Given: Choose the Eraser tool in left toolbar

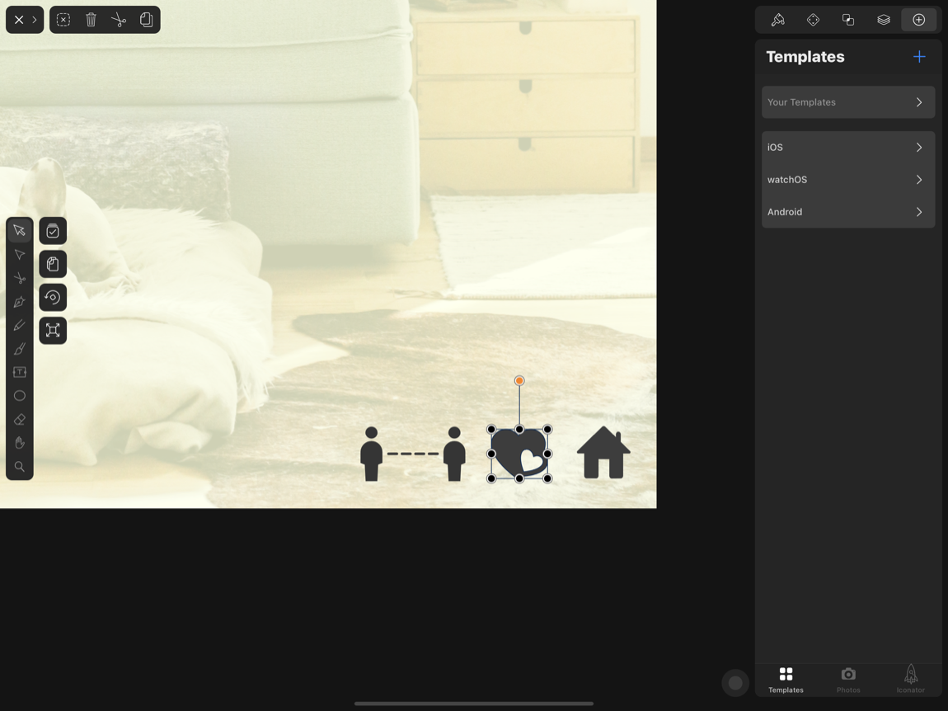Looking at the screenshot, I should pyautogui.click(x=19, y=420).
